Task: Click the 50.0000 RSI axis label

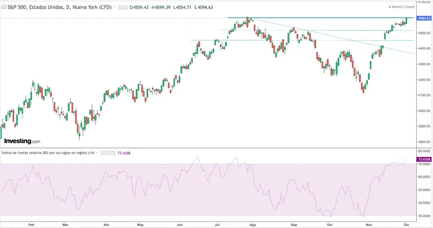Action: [x=424, y=190]
